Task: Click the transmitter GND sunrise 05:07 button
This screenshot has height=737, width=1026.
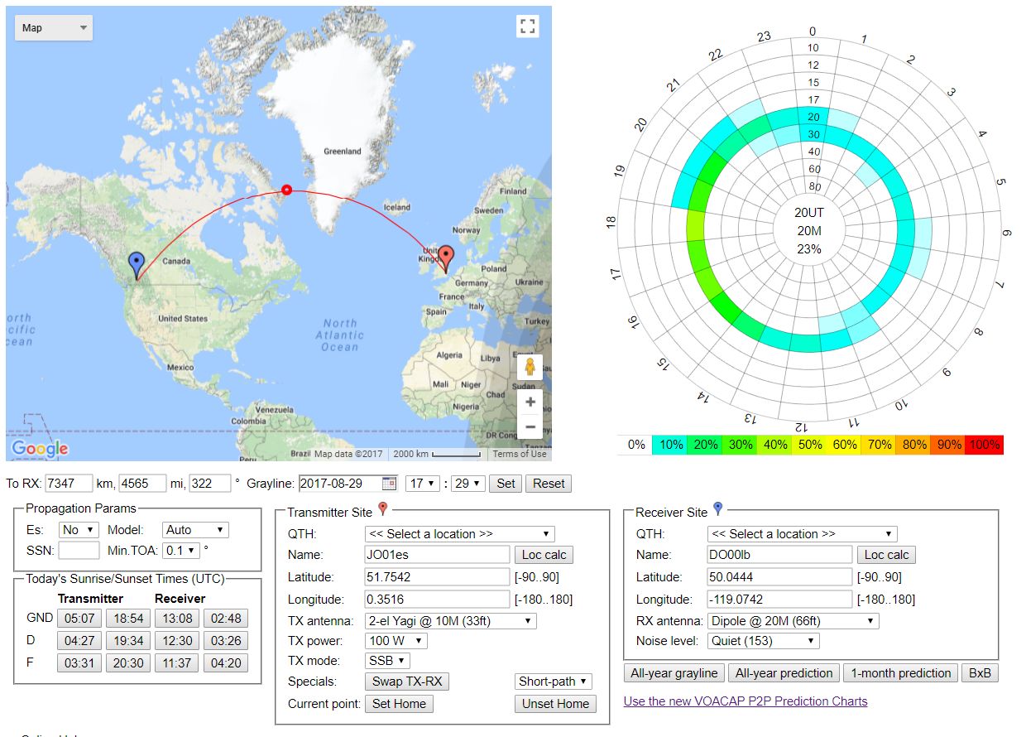Action: (80, 618)
